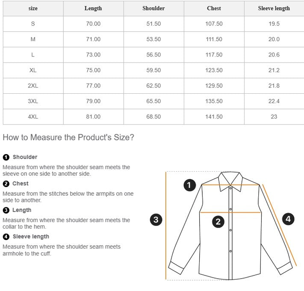Click the Length column header
304x291 pixels.
[x=93, y=8]
